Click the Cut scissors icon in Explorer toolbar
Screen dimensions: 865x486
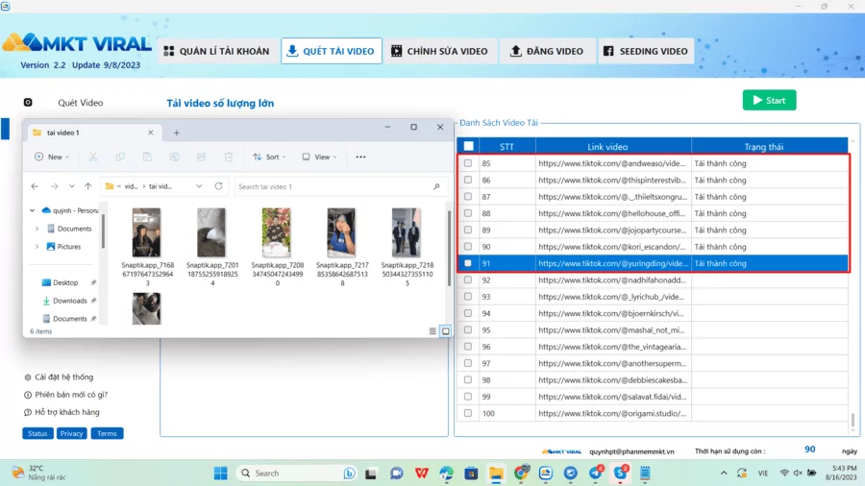tap(93, 157)
